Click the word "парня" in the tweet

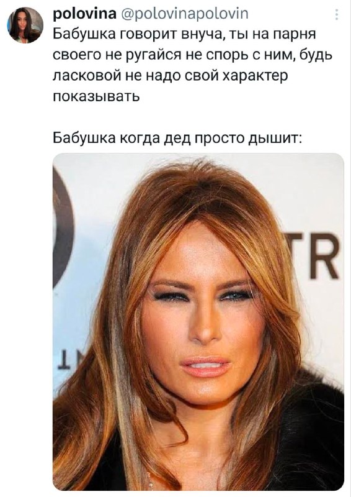[293, 35]
